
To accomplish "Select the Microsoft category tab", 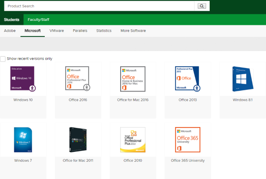I will [32, 31].
